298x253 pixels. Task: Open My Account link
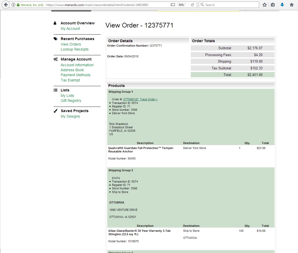(70, 29)
